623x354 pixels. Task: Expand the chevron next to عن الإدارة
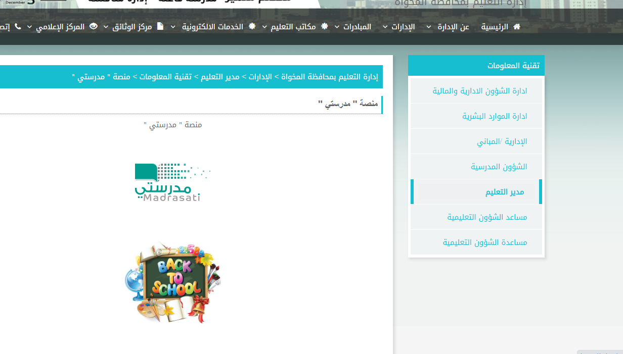coord(429,27)
